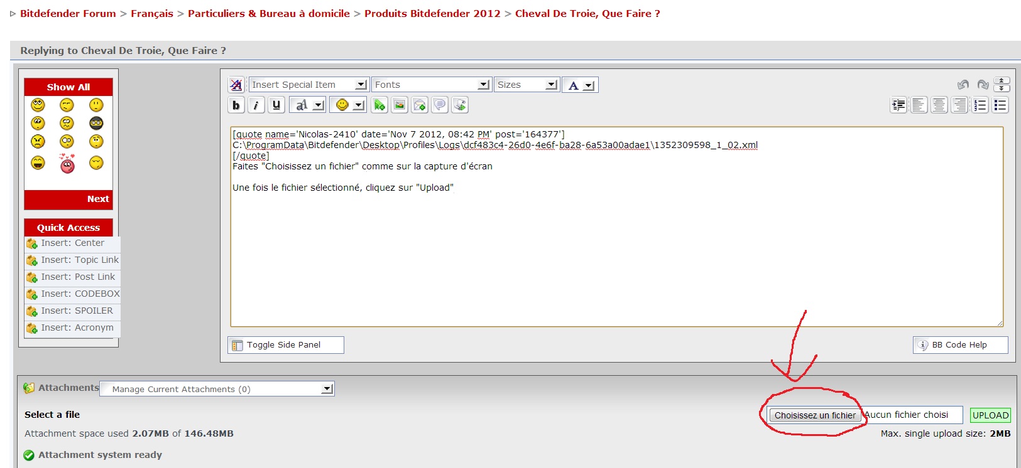Insert the pink hearts emoticon
1021x468 pixels.
point(67,163)
